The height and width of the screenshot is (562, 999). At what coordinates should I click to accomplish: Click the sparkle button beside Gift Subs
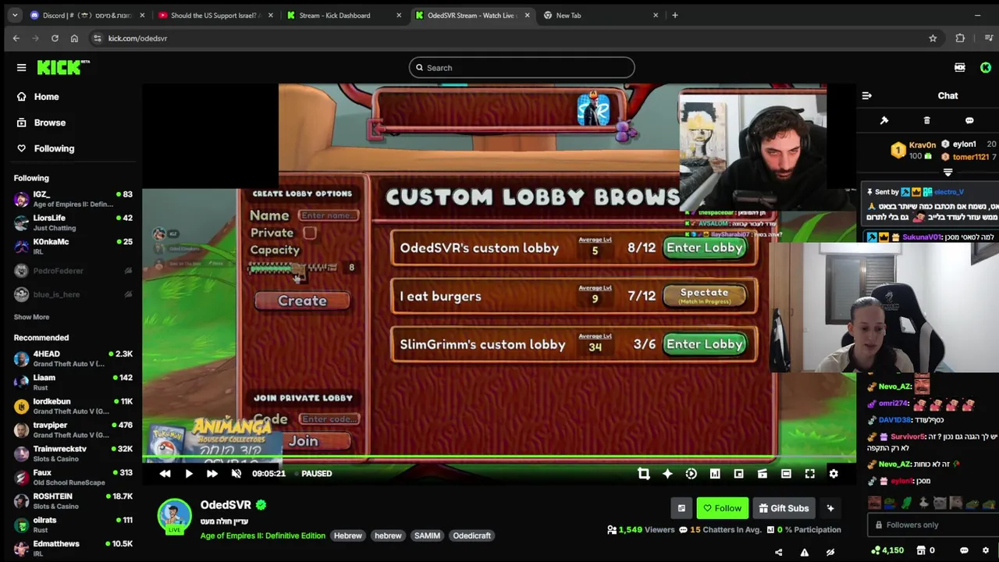(x=830, y=508)
